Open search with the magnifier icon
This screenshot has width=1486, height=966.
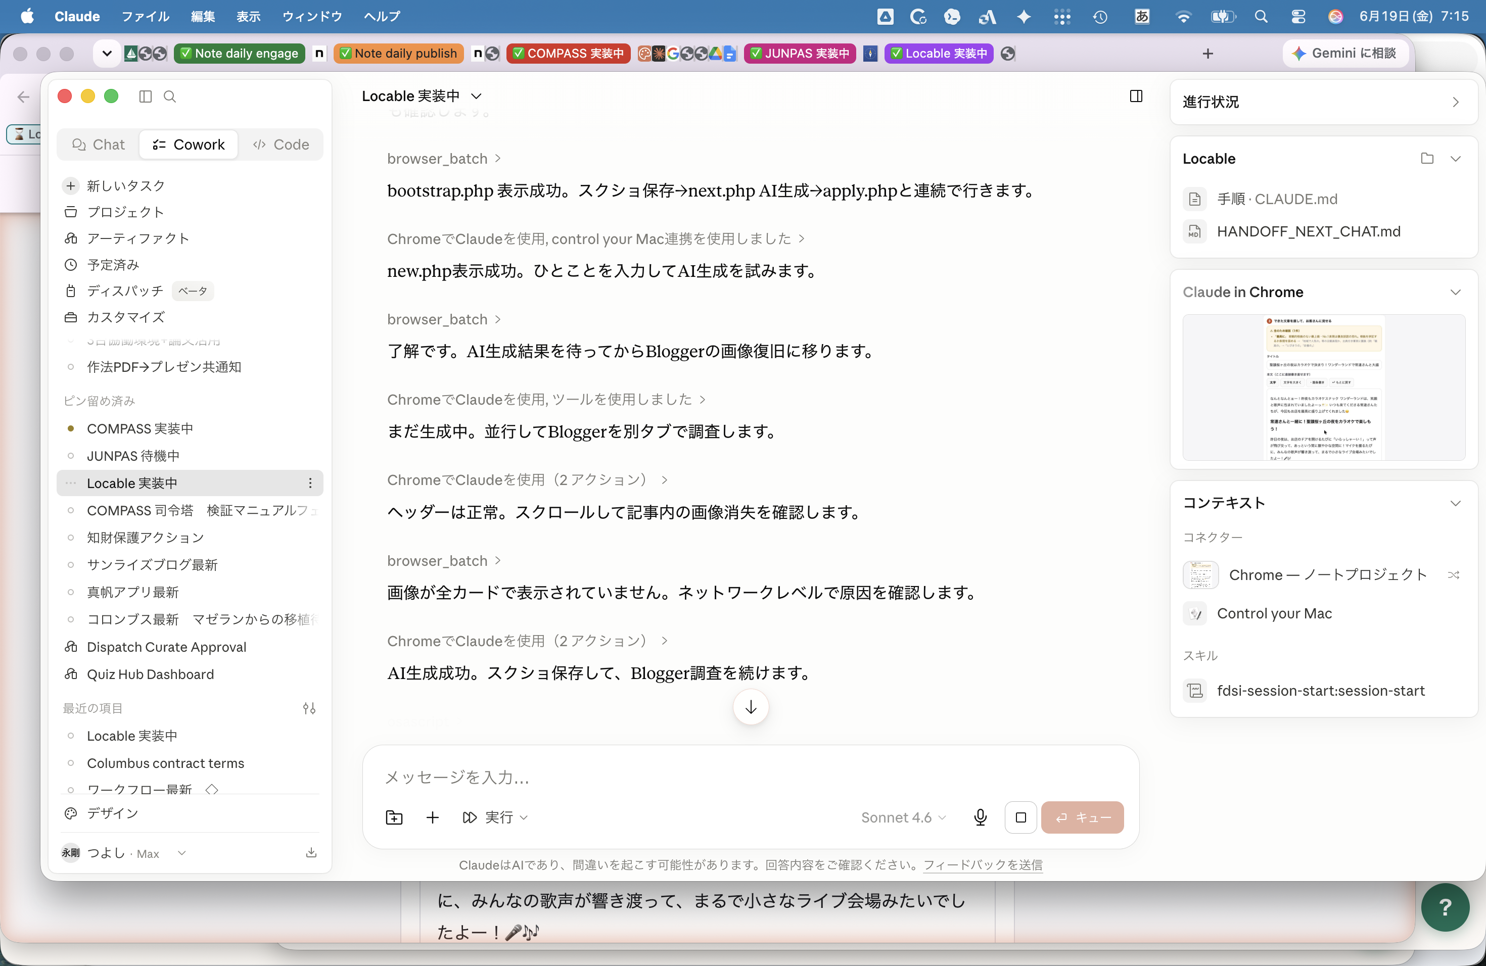pyautogui.click(x=170, y=96)
